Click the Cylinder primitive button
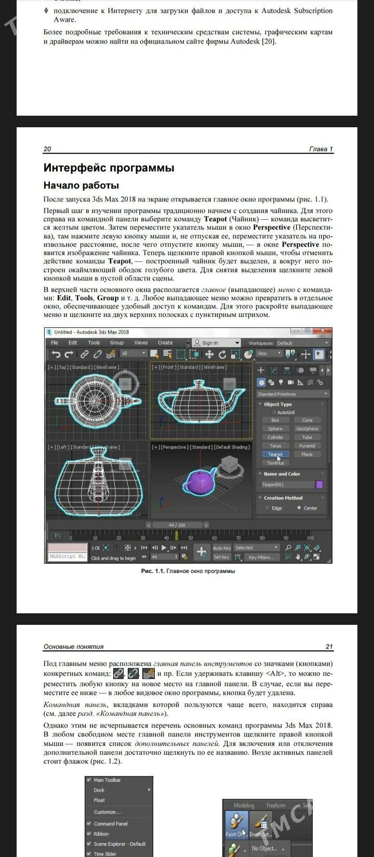The height and width of the screenshot is (857, 374). tap(275, 437)
